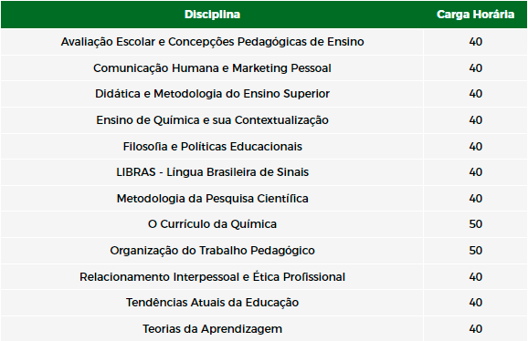This screenshot has width=528, height=341.
Task: Click the Carga Horária column header
Action: click(x=475, y=15)
